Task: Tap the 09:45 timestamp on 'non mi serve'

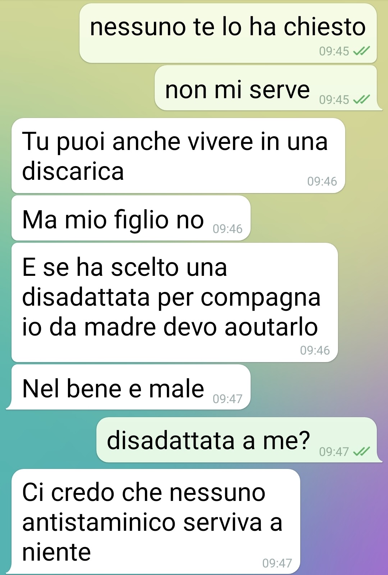Action: tap(334, 100)
